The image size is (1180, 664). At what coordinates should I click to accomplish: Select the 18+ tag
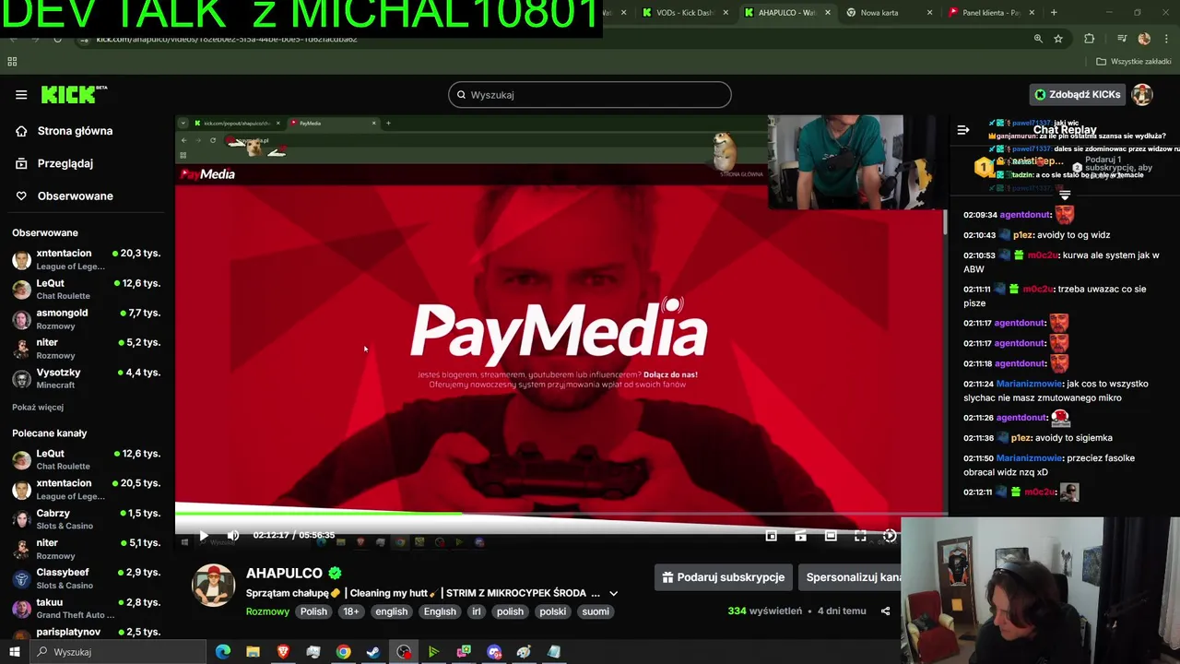(x=351, y=611)
